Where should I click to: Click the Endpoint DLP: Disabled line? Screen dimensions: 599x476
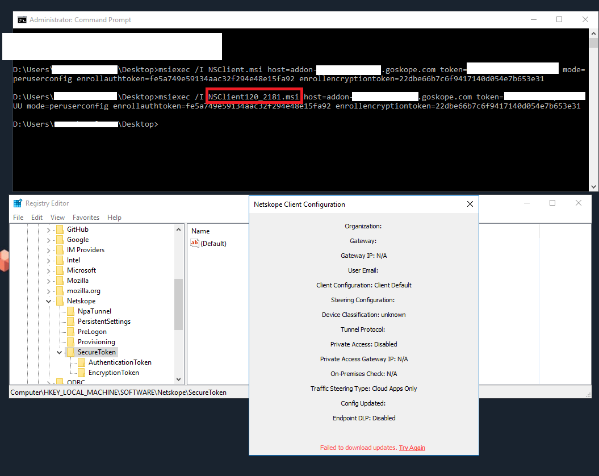pos(364,418)
